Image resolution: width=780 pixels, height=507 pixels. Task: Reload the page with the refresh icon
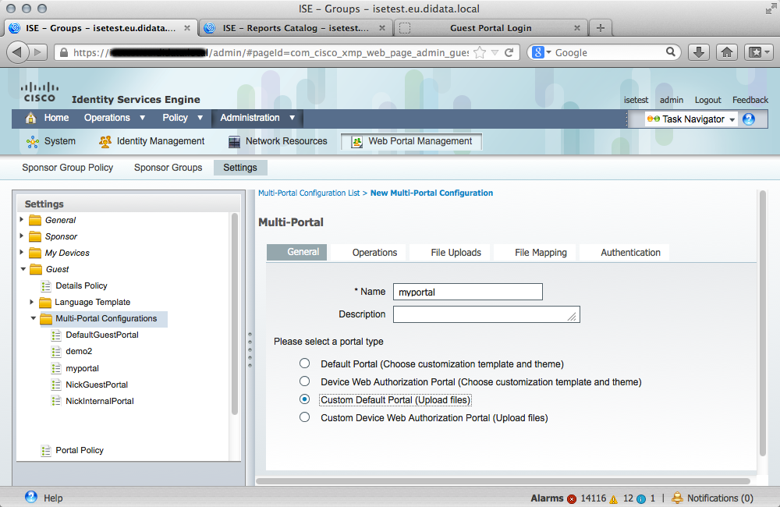click(x=509, y=52)
